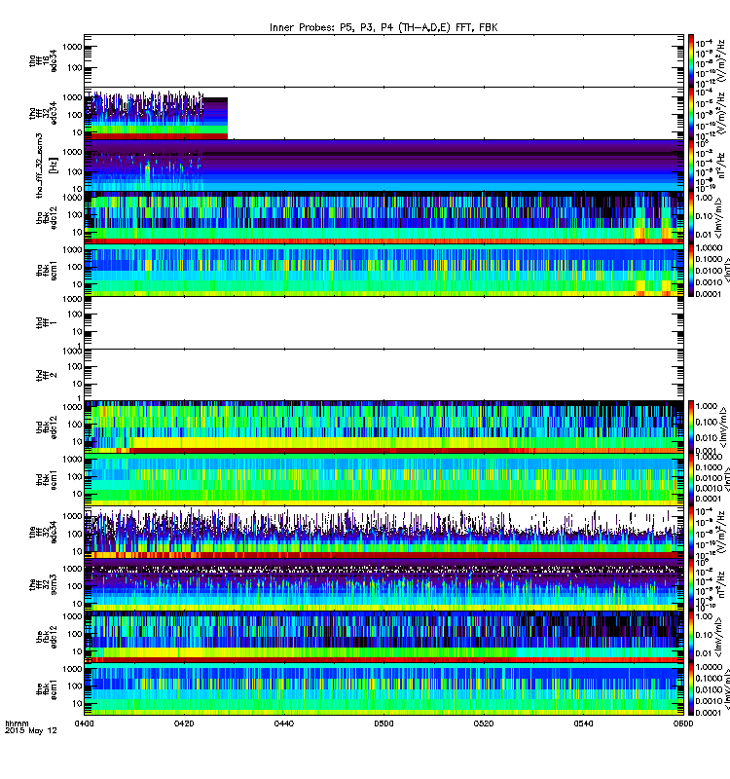Click the 0400 time axis label

(85, 723)
